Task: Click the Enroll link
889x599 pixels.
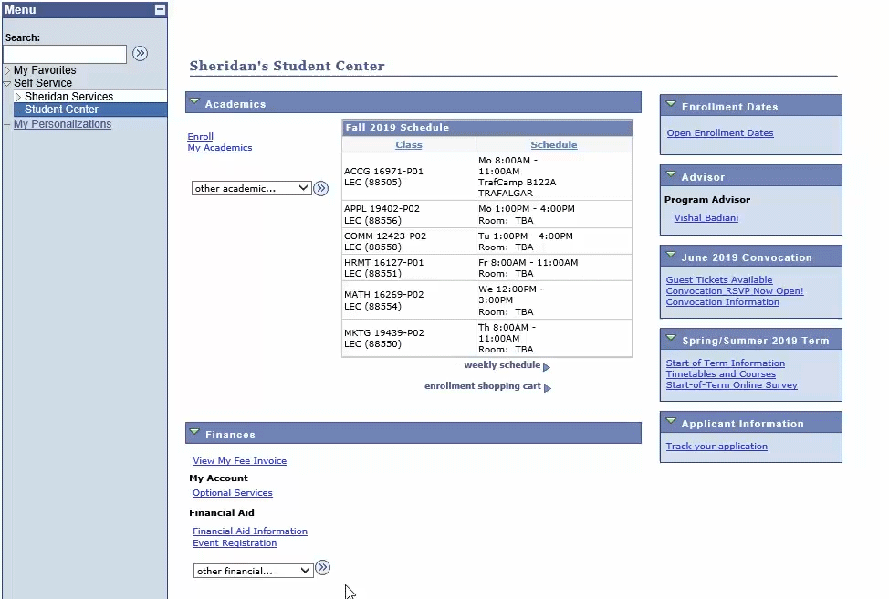Action: 200,137
